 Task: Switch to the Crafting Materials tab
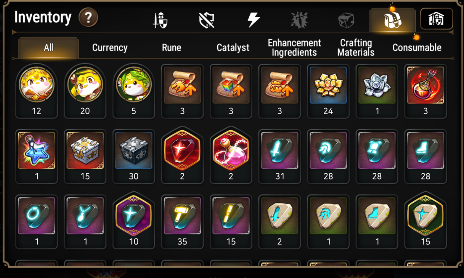click(x=356, y=47)
